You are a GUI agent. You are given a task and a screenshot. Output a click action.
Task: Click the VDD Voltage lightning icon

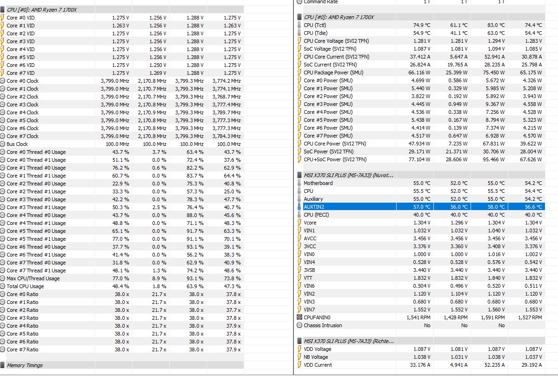[299, 349]
